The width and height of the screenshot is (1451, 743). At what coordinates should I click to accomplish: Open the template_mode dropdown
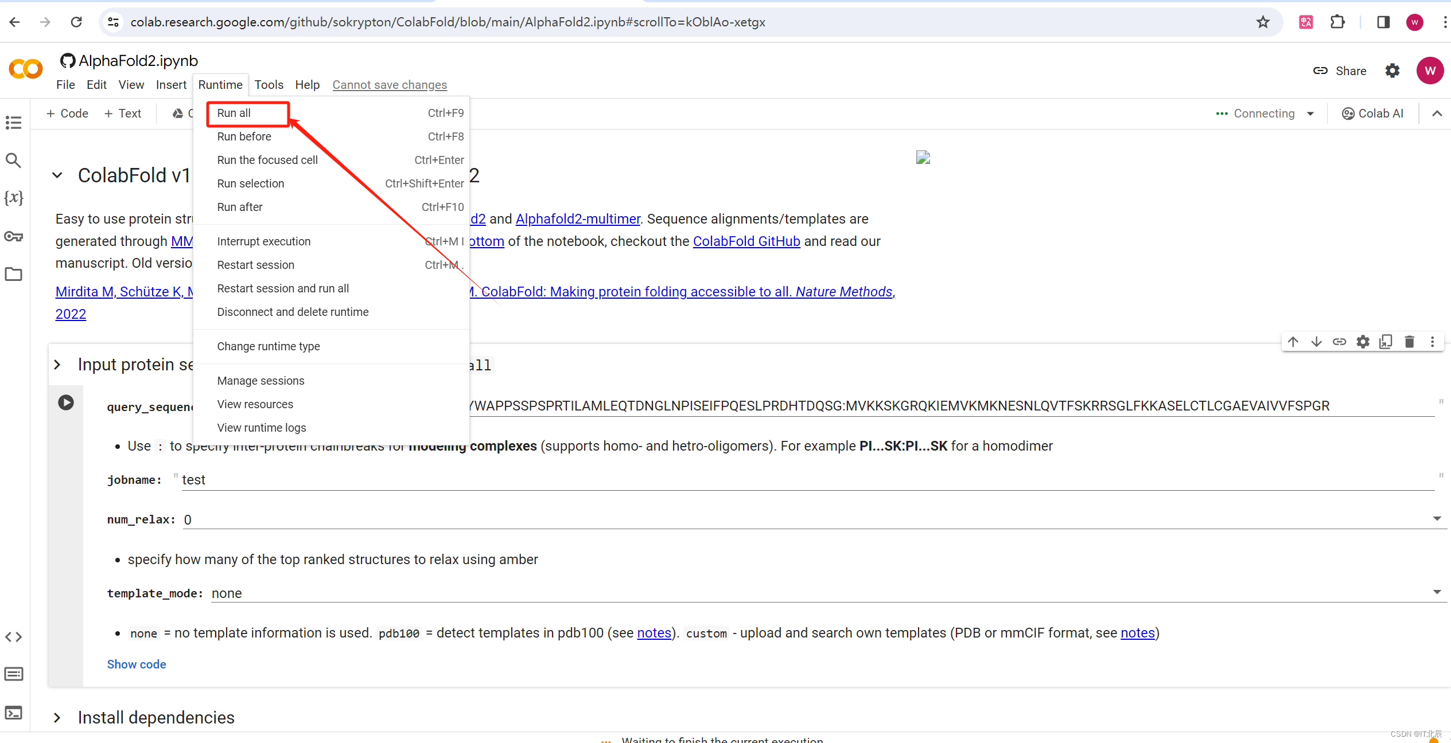tap(1437, 592)
